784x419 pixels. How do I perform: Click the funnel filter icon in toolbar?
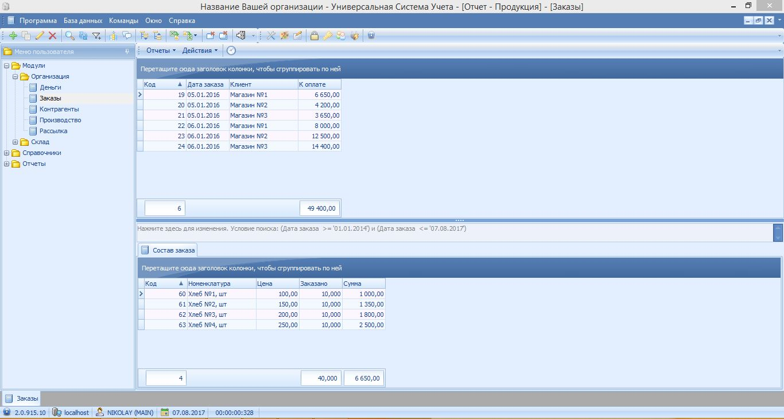coord(96,36)
